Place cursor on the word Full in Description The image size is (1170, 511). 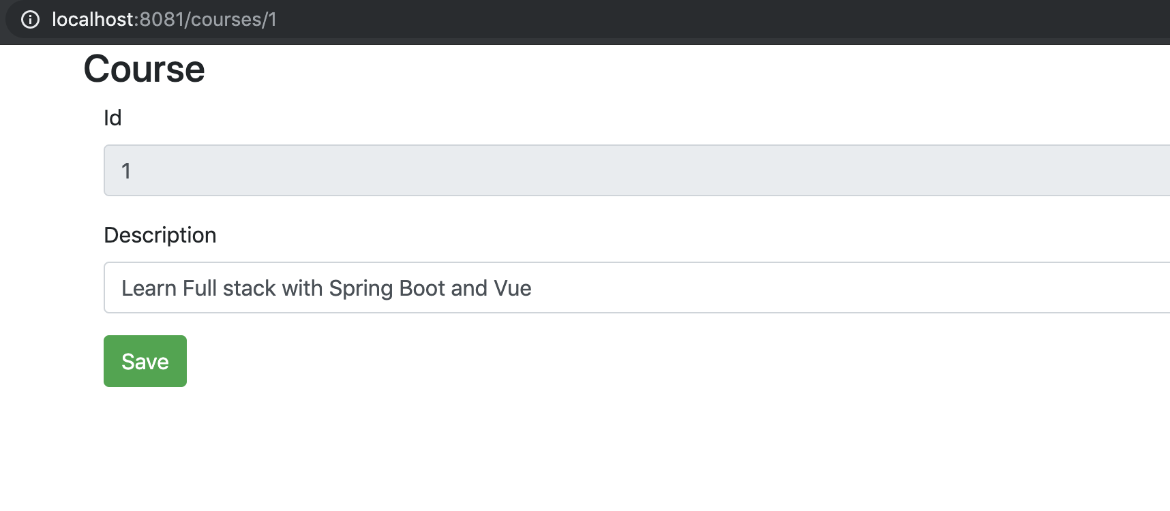[200, 288]
